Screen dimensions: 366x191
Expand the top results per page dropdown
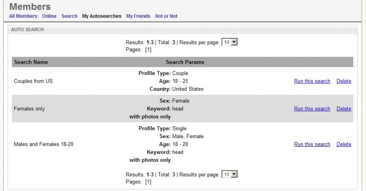tap(230, 42)
